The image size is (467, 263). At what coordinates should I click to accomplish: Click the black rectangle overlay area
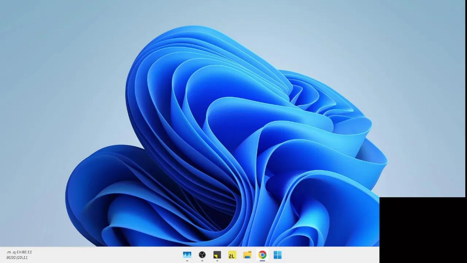pyautogui.click(x=423, y=230)
